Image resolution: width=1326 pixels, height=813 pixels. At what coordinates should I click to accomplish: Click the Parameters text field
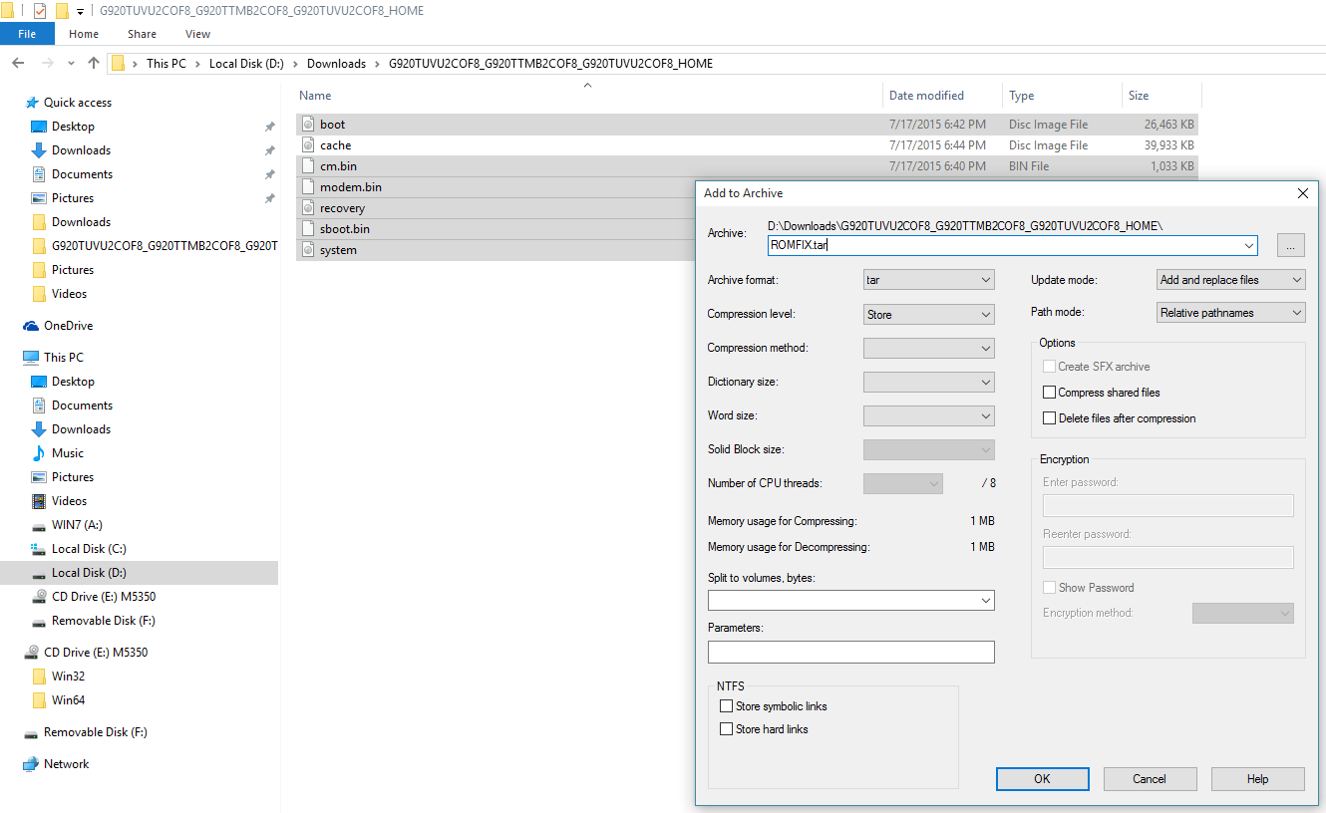(x=850, y=652)
